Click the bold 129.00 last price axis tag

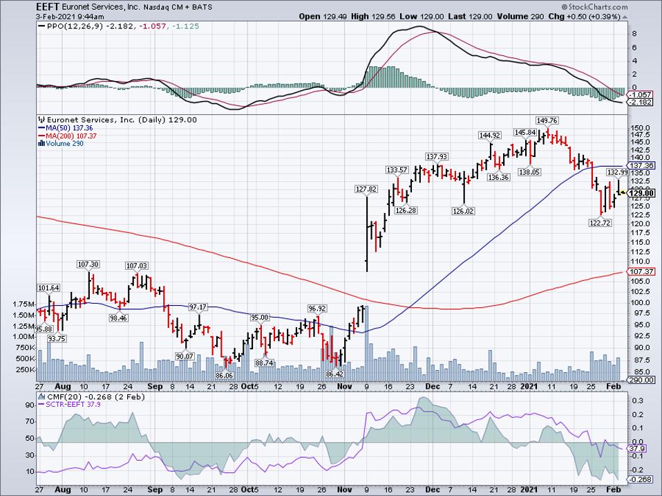(x=641, y=193)
